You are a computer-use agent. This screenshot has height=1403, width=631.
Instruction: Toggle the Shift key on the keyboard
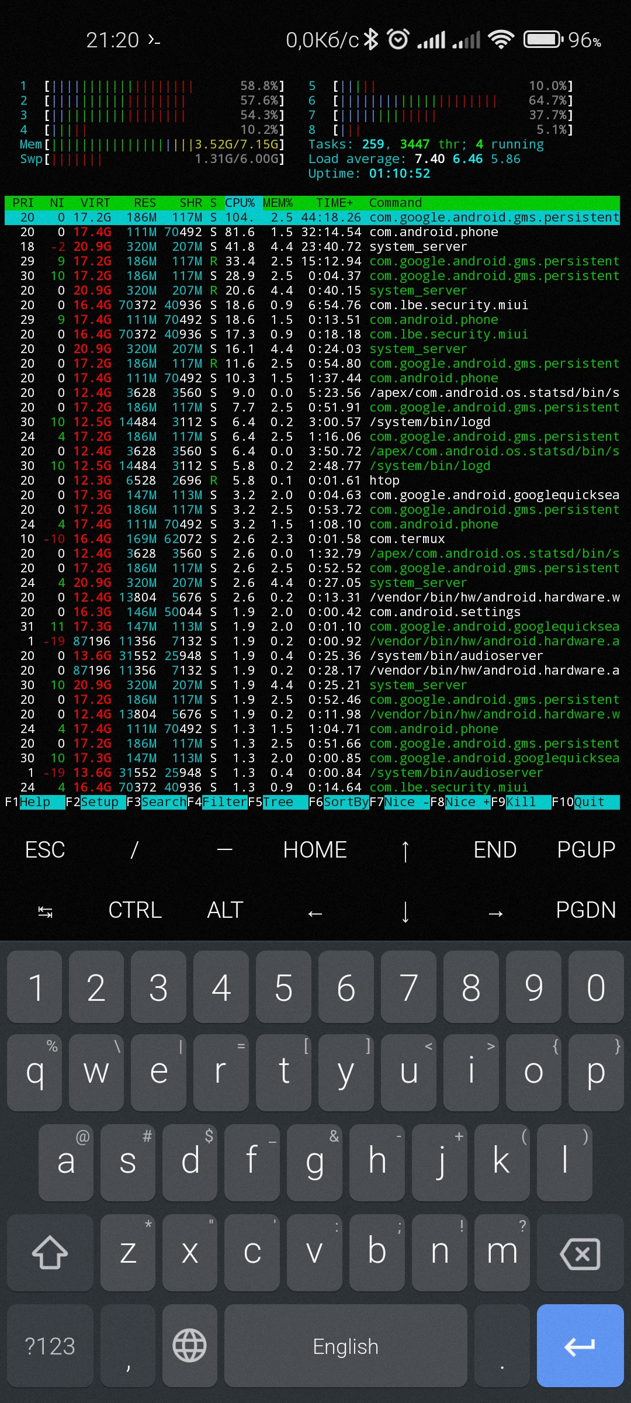pyautogui.click(x=50, y=1253)
